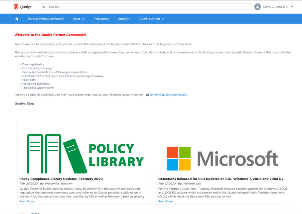The height and width of the screenshot is (214, 302).
Task: Read More about Policy Compliance Library Updates
Action: (x=27, y=201)
